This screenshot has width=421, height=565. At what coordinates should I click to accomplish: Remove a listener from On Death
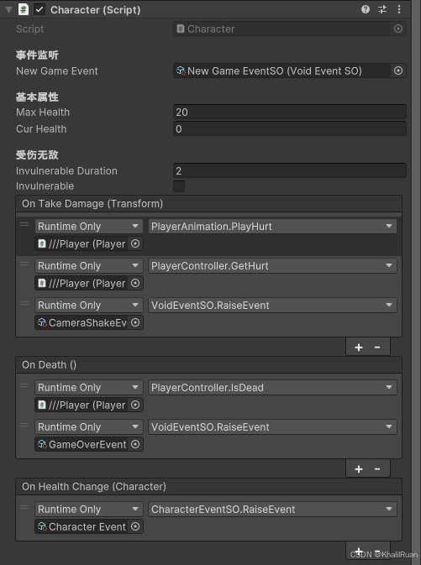[377, 468]
